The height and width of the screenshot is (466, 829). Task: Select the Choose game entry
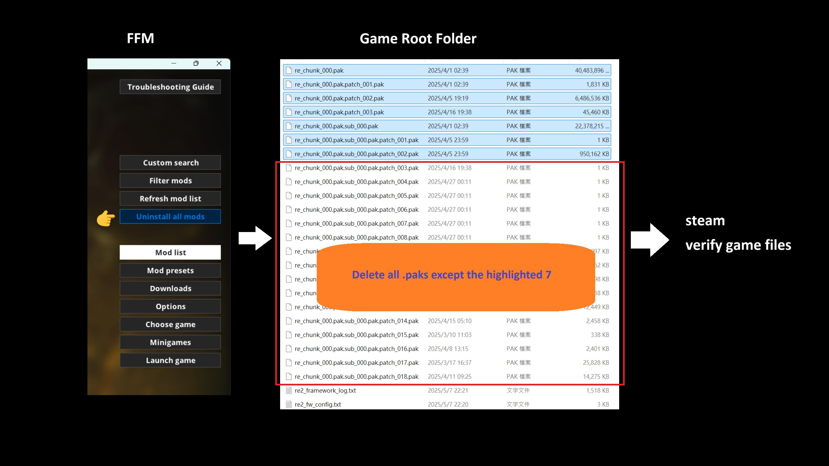170,324
